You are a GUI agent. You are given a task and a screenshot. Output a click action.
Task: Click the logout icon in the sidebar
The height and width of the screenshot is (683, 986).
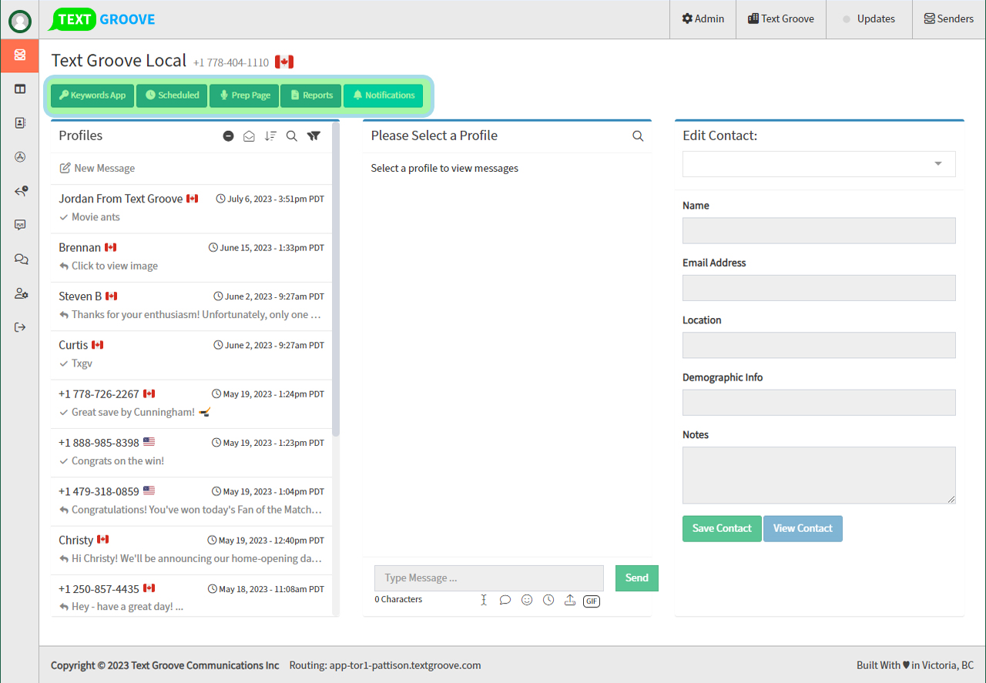pyautogui.click(x=20, y=327)
